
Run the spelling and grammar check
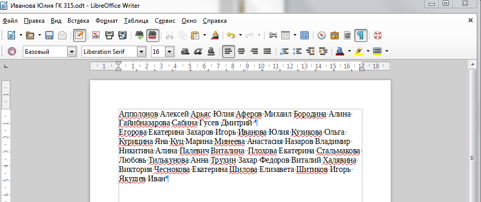point(140,36)
